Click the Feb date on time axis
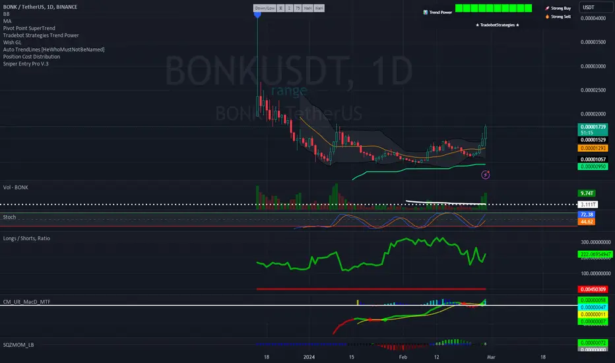 tap(403, 357)
